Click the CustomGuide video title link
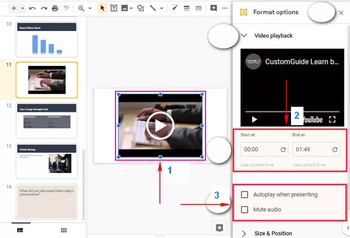 pos(302,61)
